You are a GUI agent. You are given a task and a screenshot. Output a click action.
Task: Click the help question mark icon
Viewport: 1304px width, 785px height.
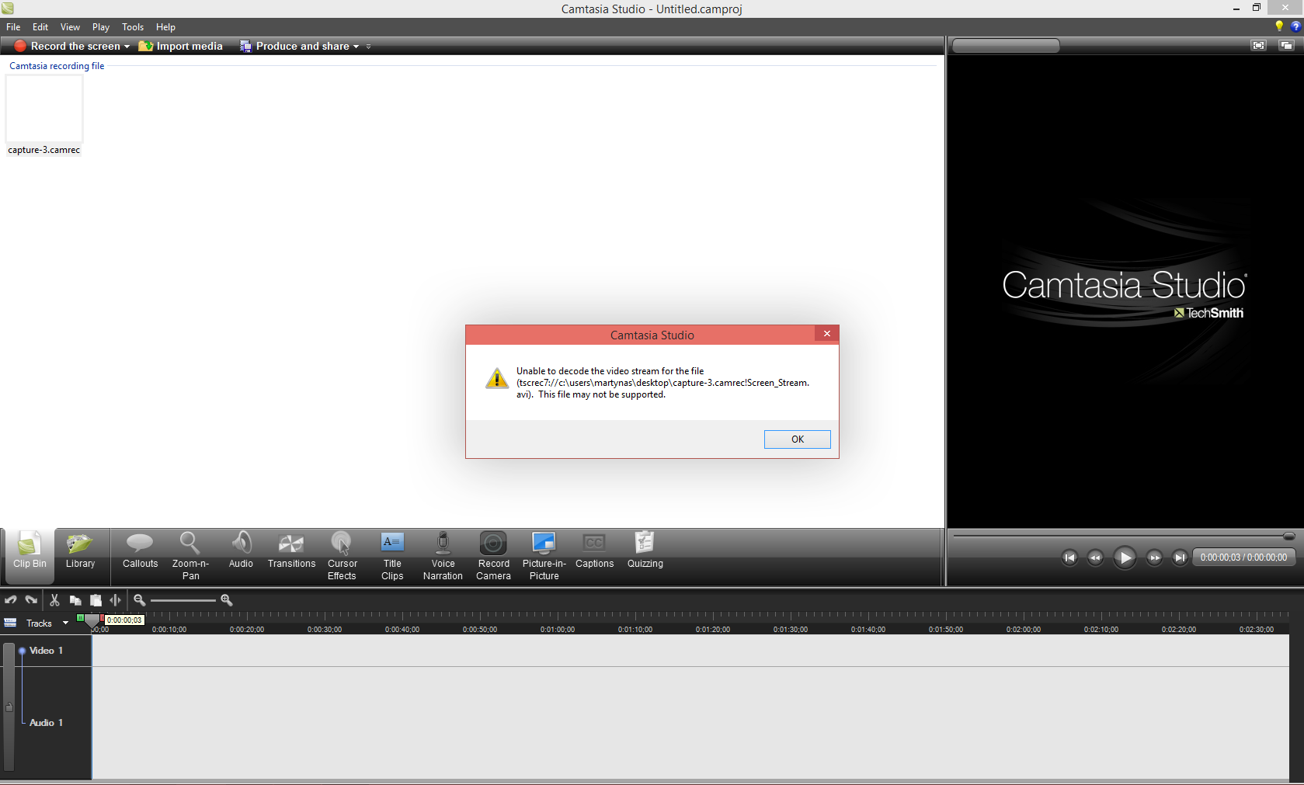click(x=1295, y=26)
